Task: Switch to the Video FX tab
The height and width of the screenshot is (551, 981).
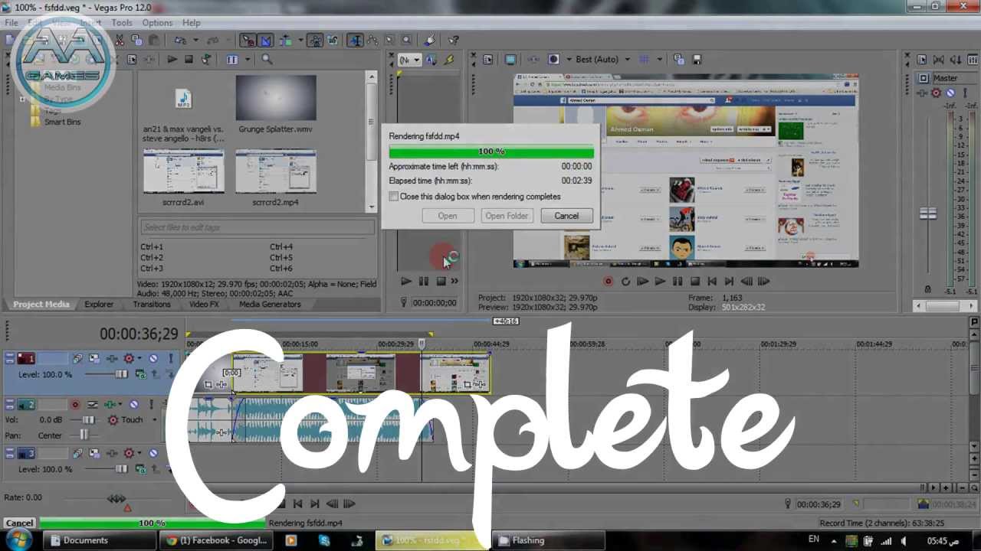Action: click(204, 304)
